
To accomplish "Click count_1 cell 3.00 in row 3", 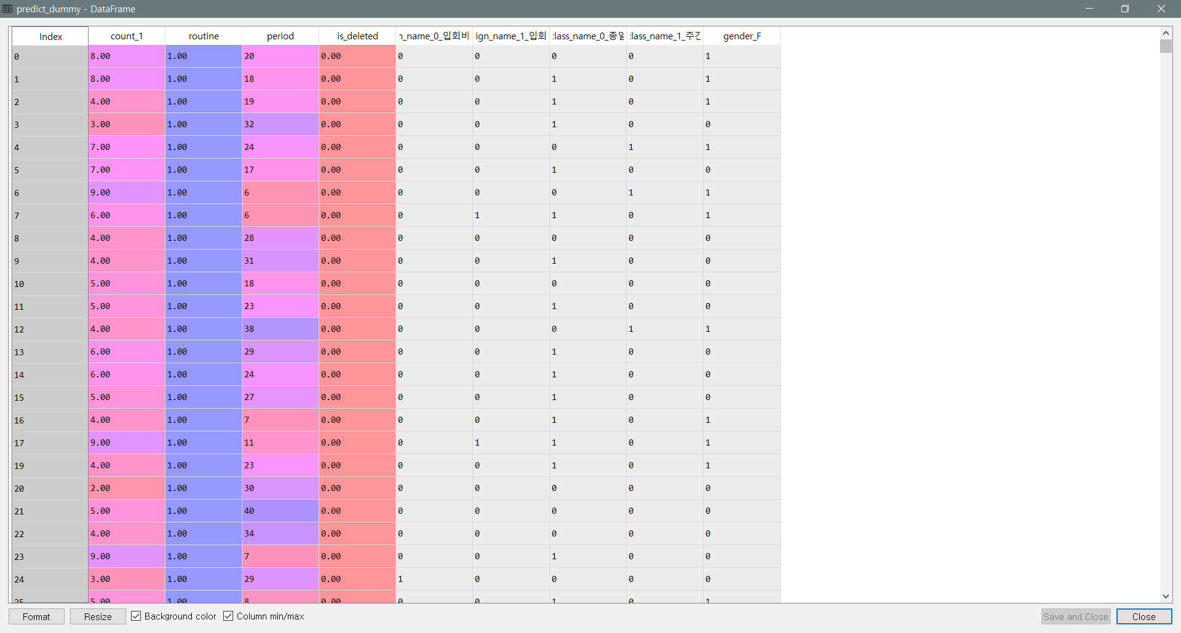I will point(127,124).
